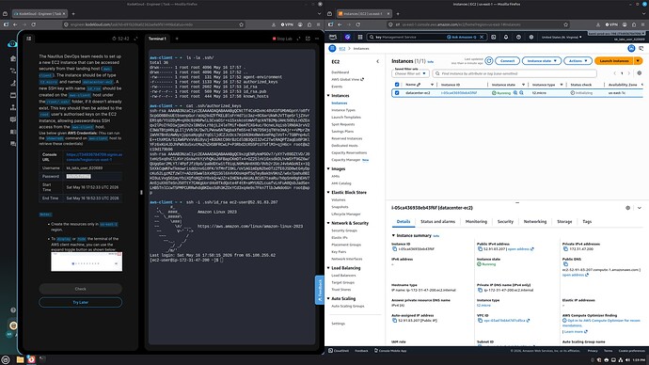Switch to the Monitoring tab
The width and height of the screenshot is (649, 365).
[476, 222]
